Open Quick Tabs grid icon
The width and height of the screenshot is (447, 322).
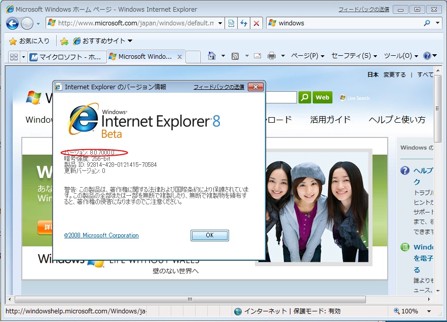tap(14, 57)
